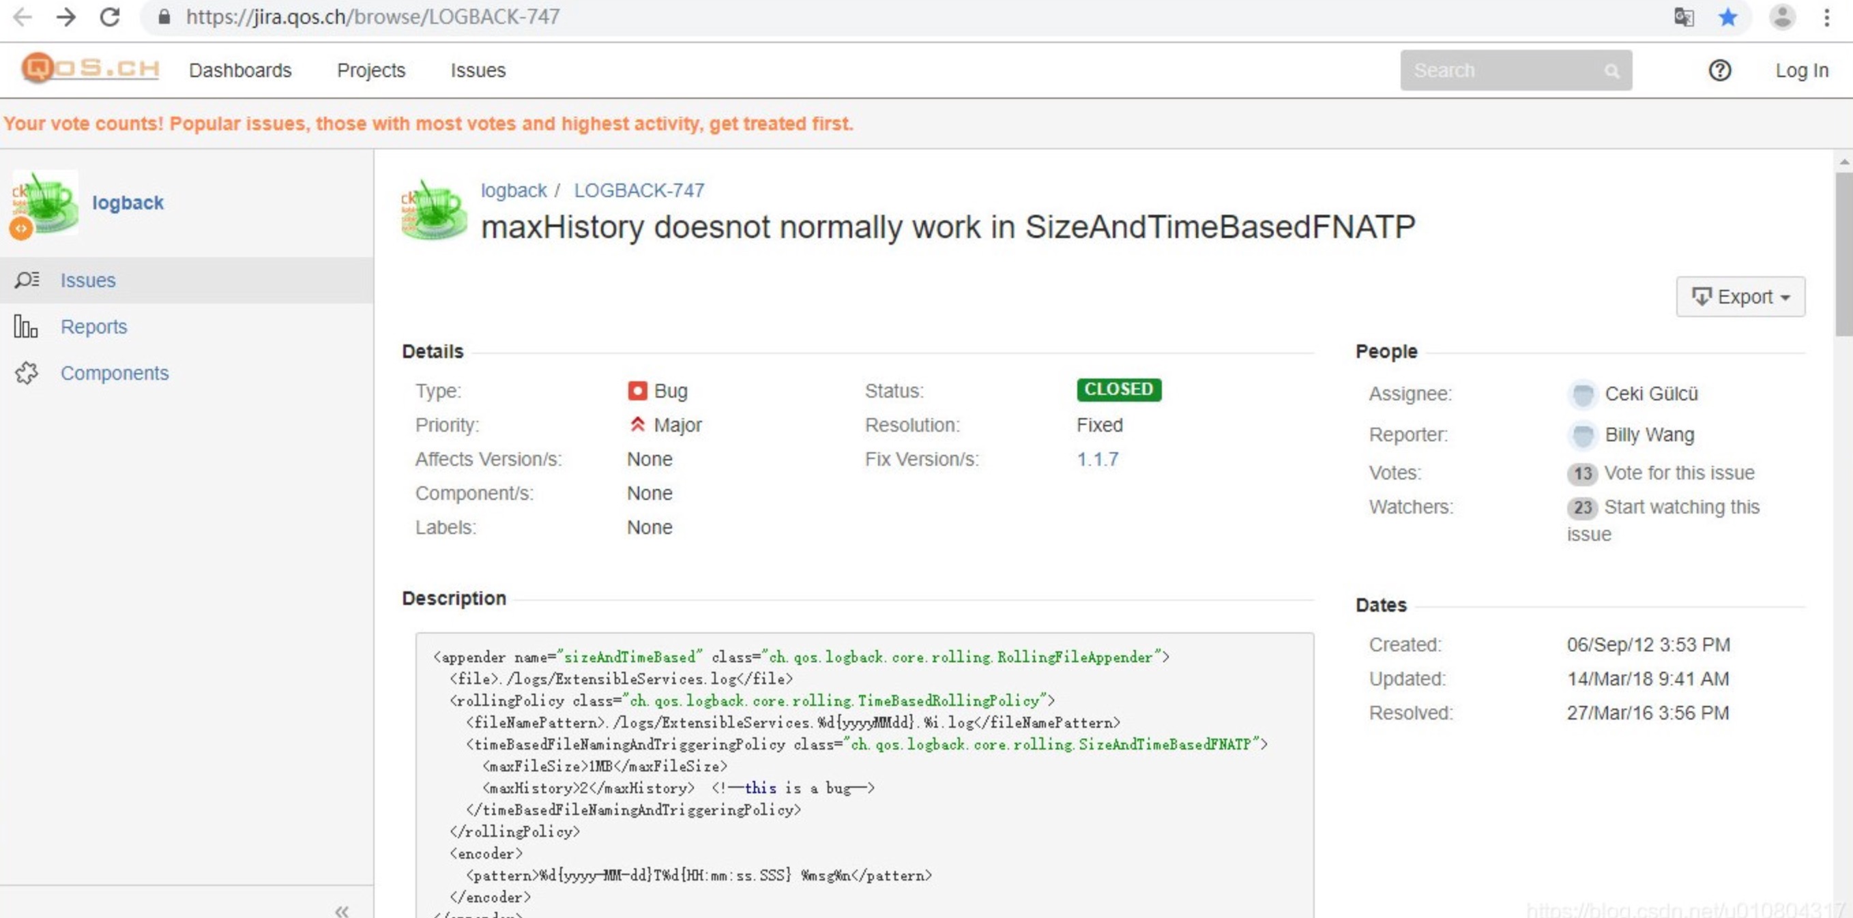Click the Reports bar chart icon

coord(26,327)
